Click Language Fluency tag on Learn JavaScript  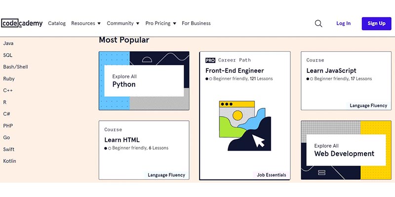368,105
